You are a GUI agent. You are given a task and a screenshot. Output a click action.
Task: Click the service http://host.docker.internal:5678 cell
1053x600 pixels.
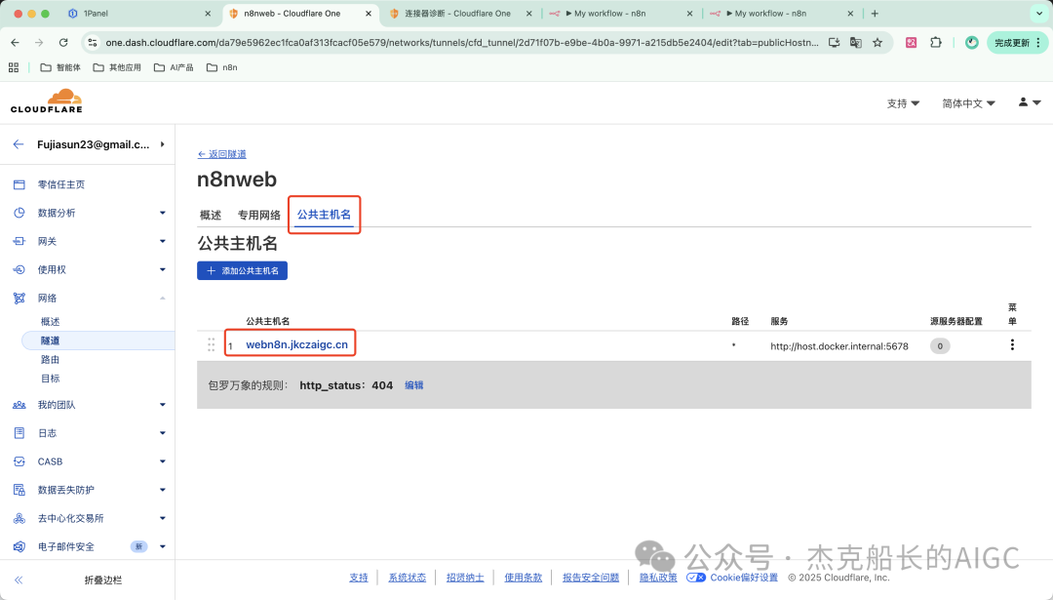[839, 346]
